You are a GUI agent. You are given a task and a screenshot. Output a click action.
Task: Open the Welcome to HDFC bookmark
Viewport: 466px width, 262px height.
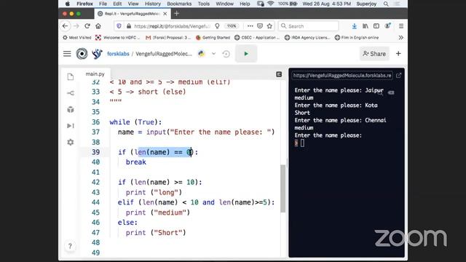tap(117, 38)
